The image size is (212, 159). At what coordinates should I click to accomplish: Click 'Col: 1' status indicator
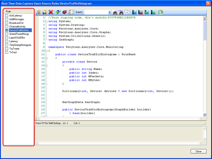point(77,123)
